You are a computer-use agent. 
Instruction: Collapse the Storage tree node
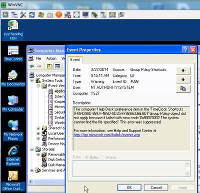point(32,149)
